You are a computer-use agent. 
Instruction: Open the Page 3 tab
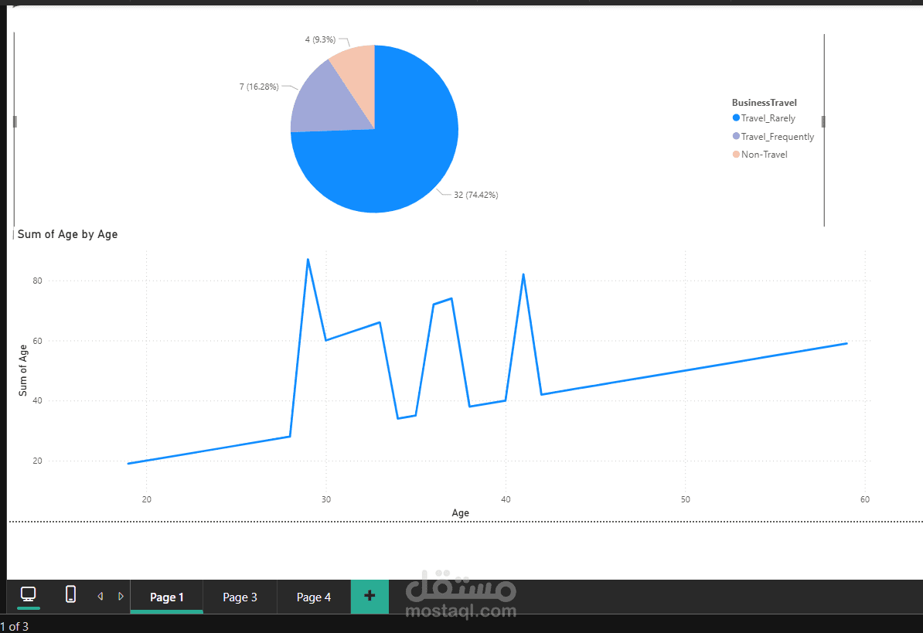pyautogui.click(x=240, y=597)
